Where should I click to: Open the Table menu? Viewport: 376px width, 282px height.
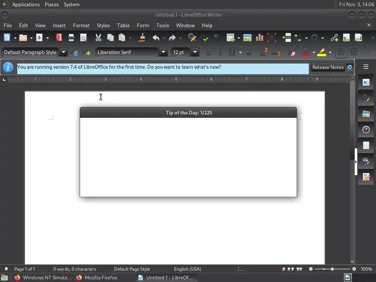tap(123, 25)
